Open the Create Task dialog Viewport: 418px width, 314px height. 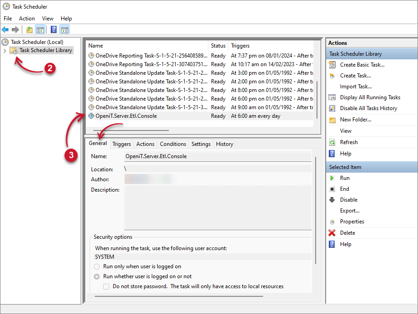(x=353, y=75)
